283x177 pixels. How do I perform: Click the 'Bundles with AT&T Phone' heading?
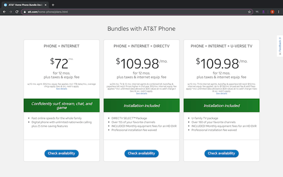click(141, 28)
